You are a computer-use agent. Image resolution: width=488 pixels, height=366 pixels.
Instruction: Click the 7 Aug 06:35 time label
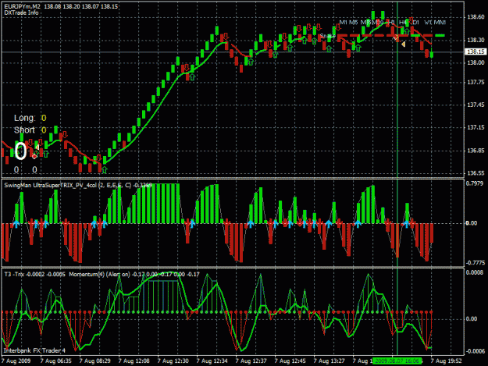[56, 361]
